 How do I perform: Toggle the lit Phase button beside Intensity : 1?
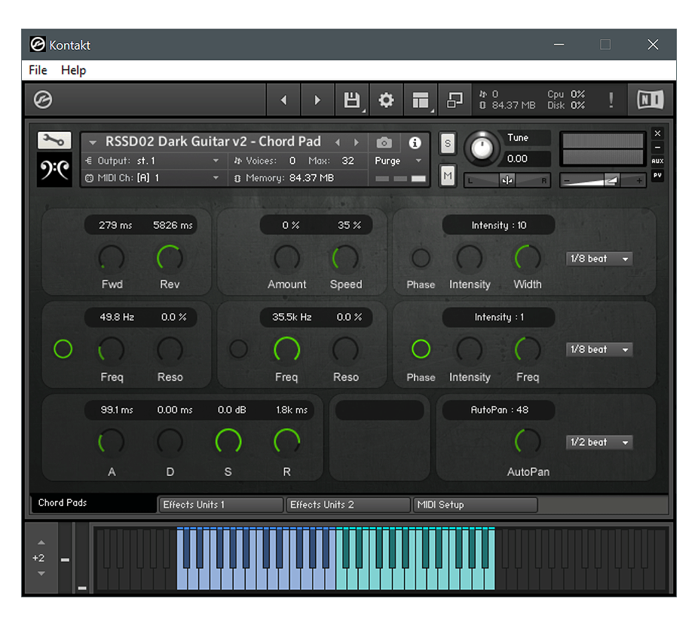tap(421, 349)
